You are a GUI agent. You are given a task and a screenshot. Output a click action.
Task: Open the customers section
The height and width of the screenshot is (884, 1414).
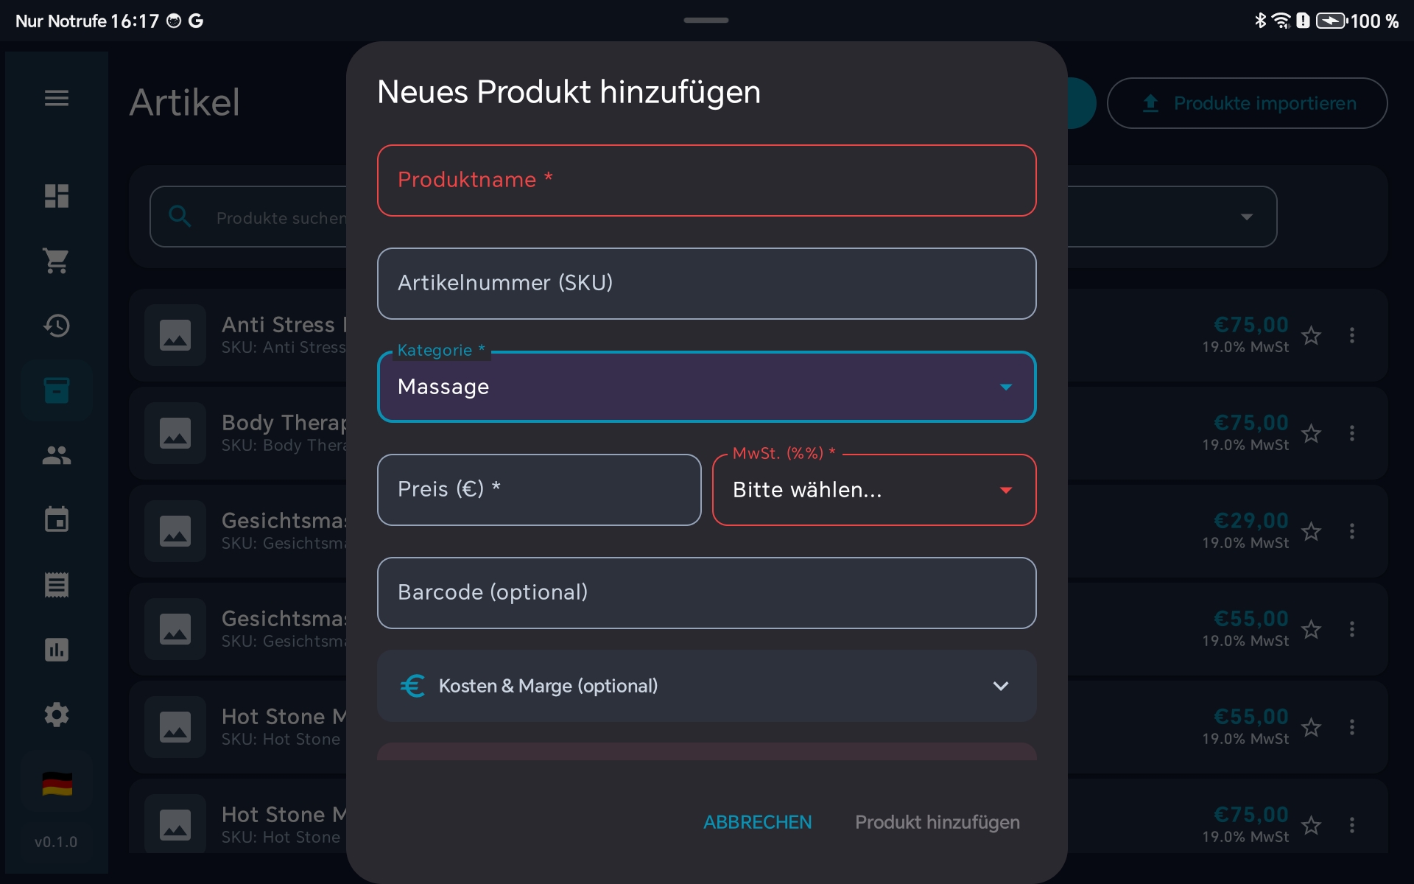coord(57,455)
